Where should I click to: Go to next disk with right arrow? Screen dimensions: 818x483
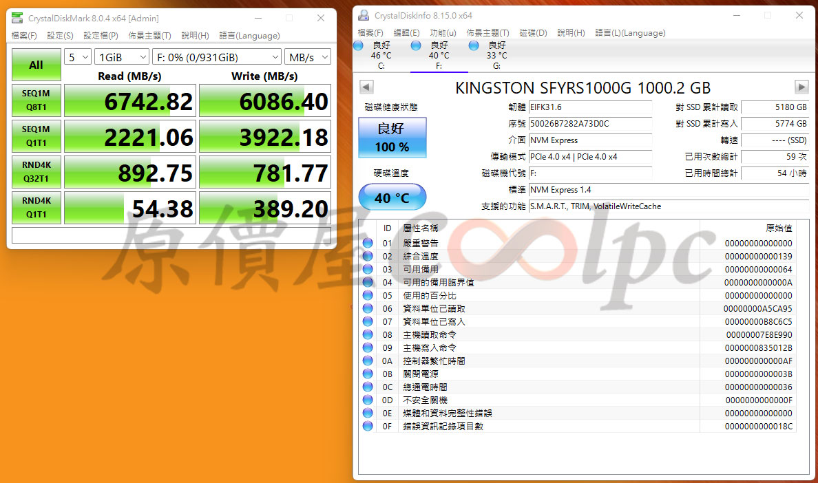coord(801,87)
